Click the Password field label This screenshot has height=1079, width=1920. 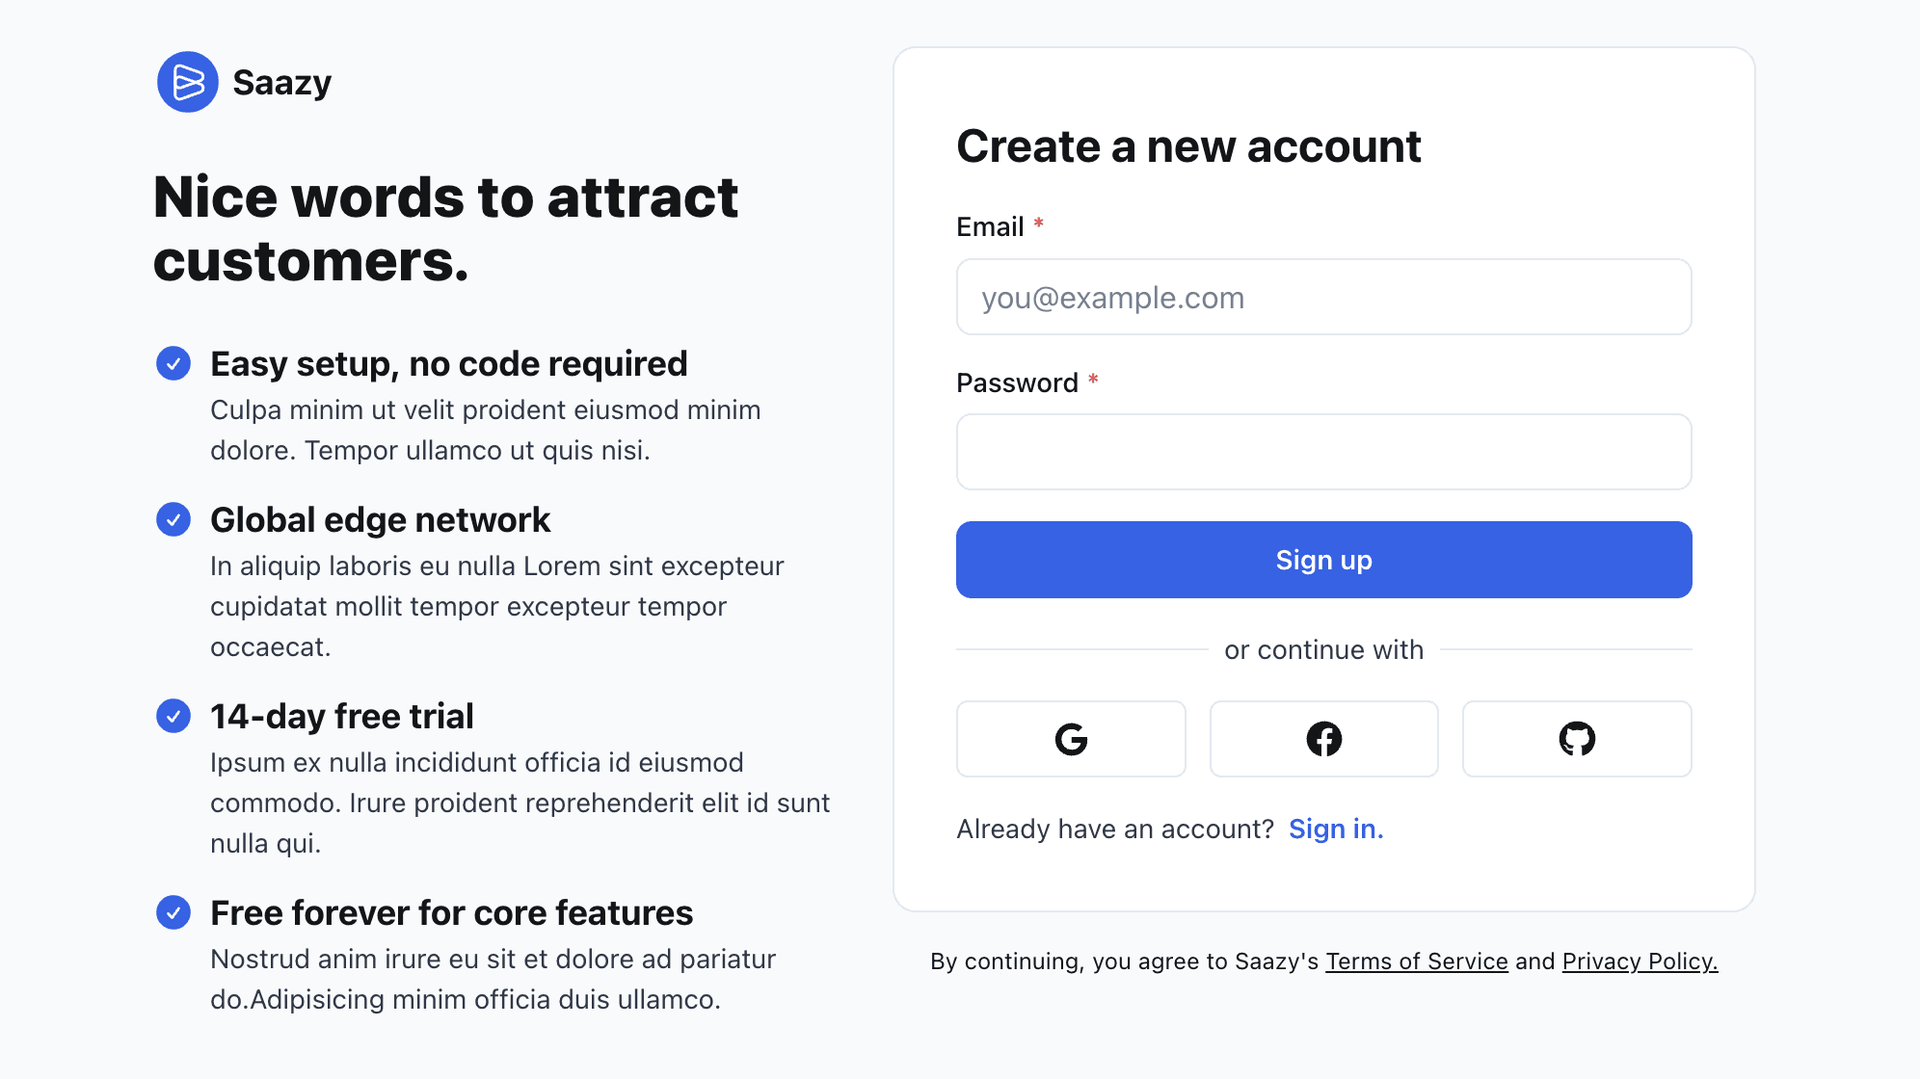tap(1017, 382)
